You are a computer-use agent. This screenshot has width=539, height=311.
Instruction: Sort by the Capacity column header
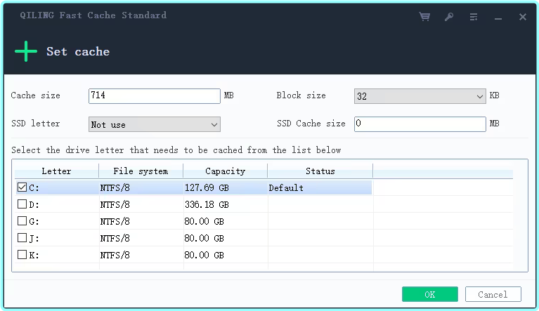point(225,171)
